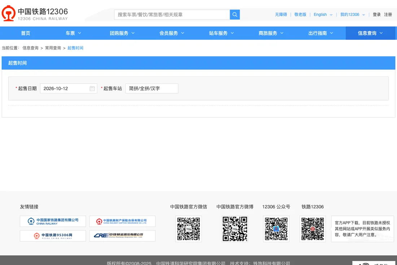Image resolution: width=397 pixels, height=265 pixels.
Task: Open the 站车服务 navigation menu
Action: pos(221,33)
